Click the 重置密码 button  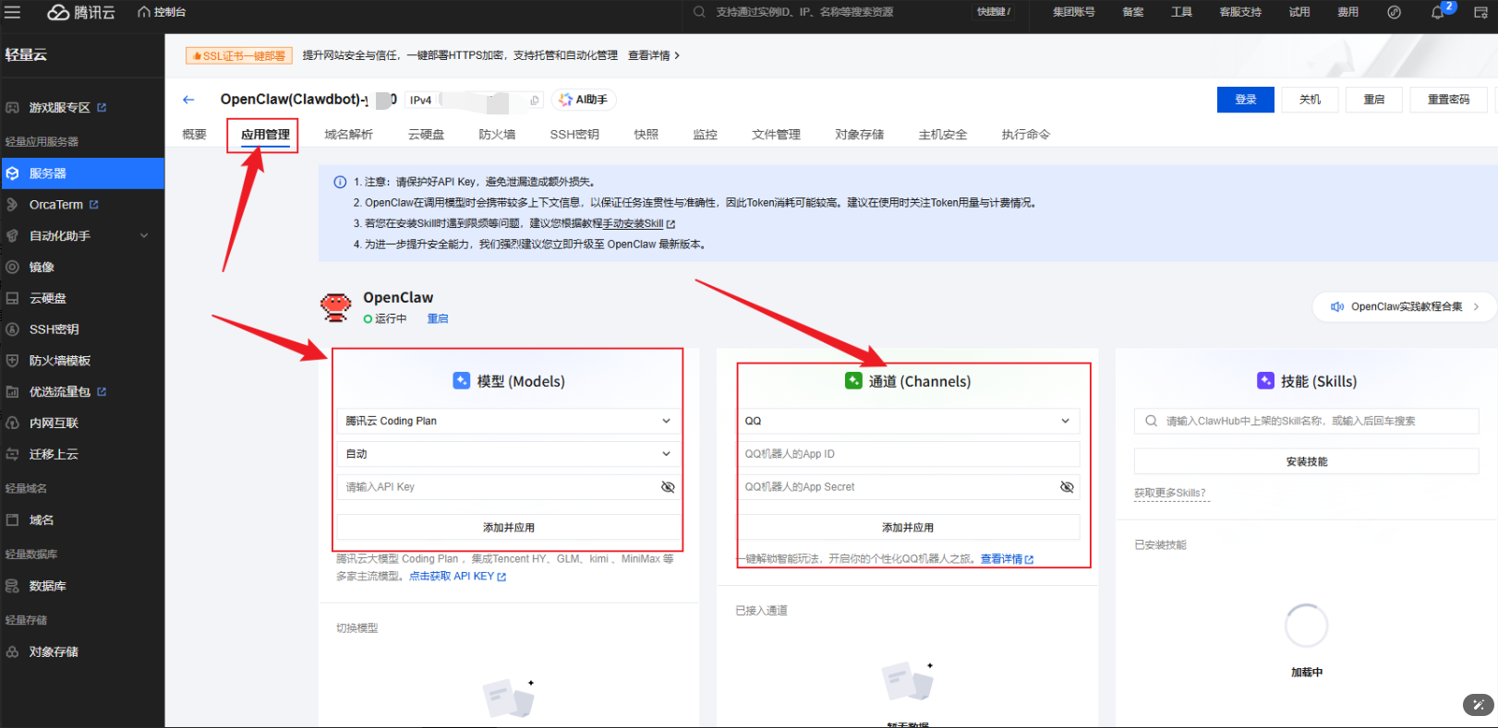[1449, 100]
